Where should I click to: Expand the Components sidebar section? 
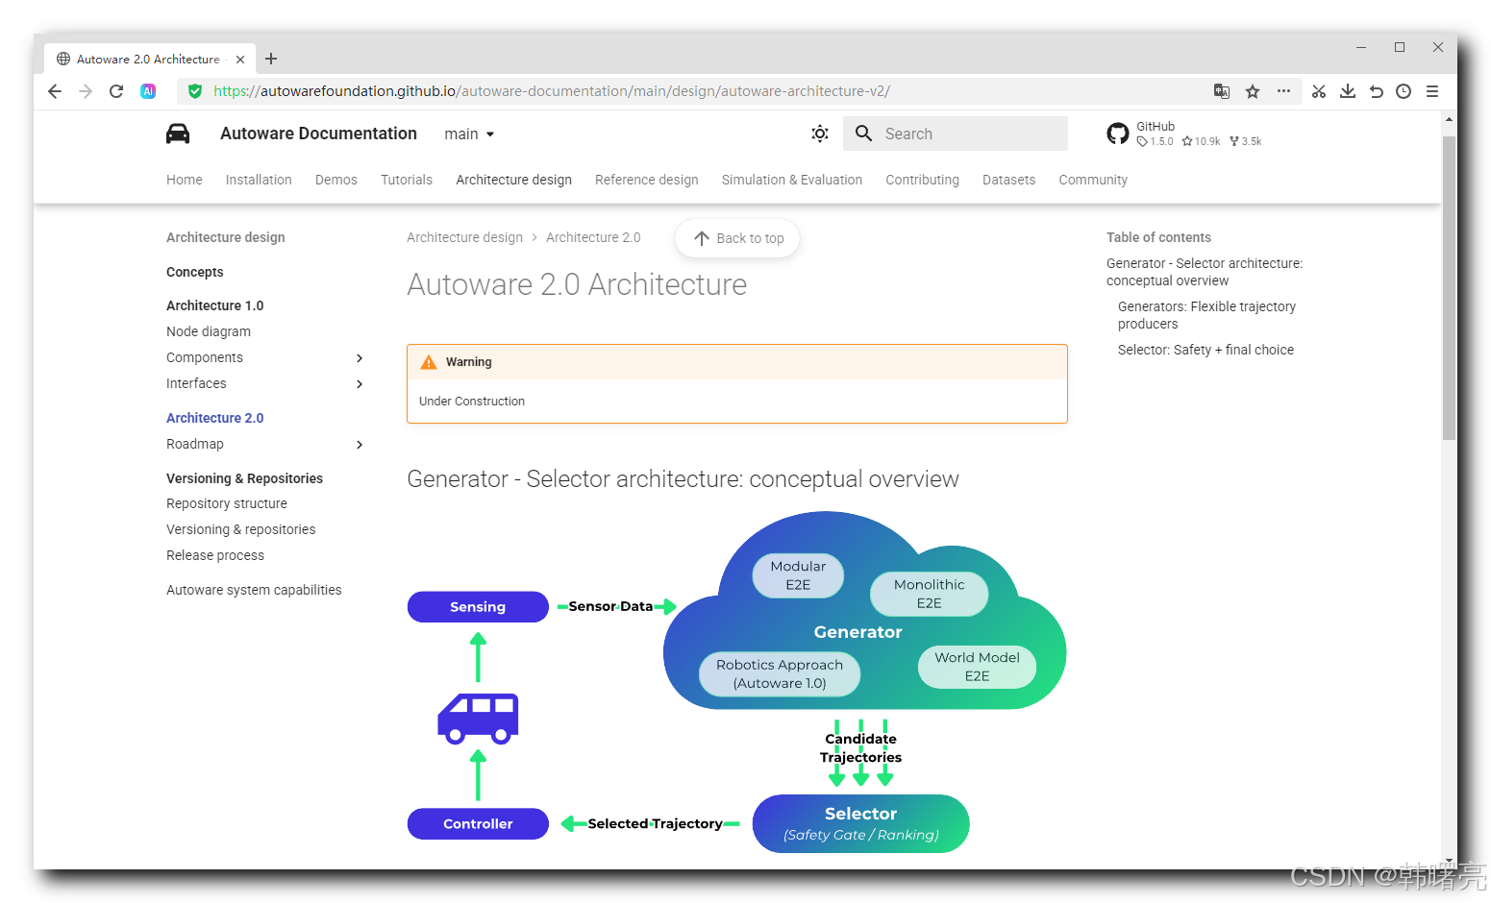360,357
